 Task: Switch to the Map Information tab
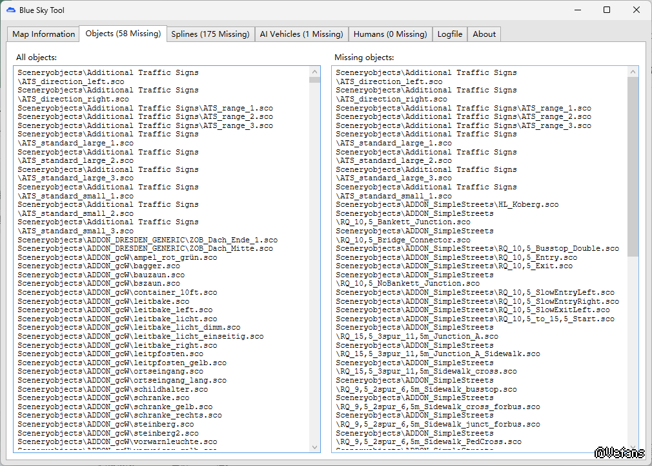[43, 34]
